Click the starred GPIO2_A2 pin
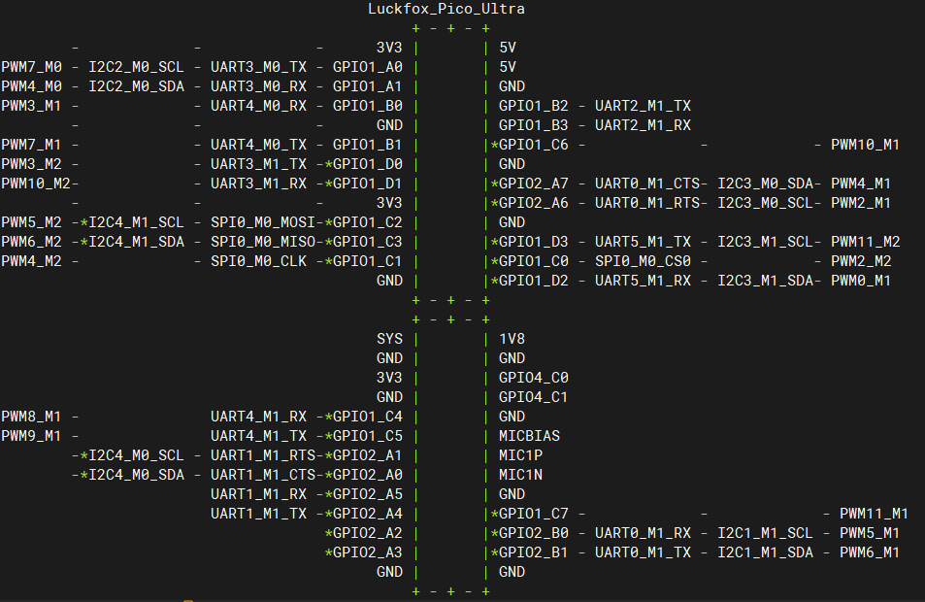 click(367, 533)
